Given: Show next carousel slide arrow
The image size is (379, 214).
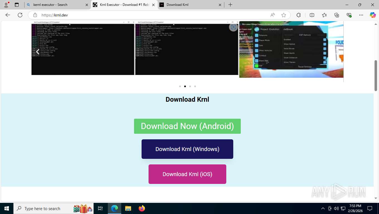Looking at the screenshot, I should [337, 52].
